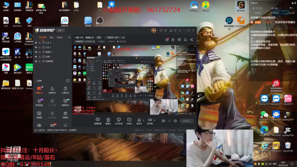Hide the 英雄联盟 source layer

coord(36,61)
